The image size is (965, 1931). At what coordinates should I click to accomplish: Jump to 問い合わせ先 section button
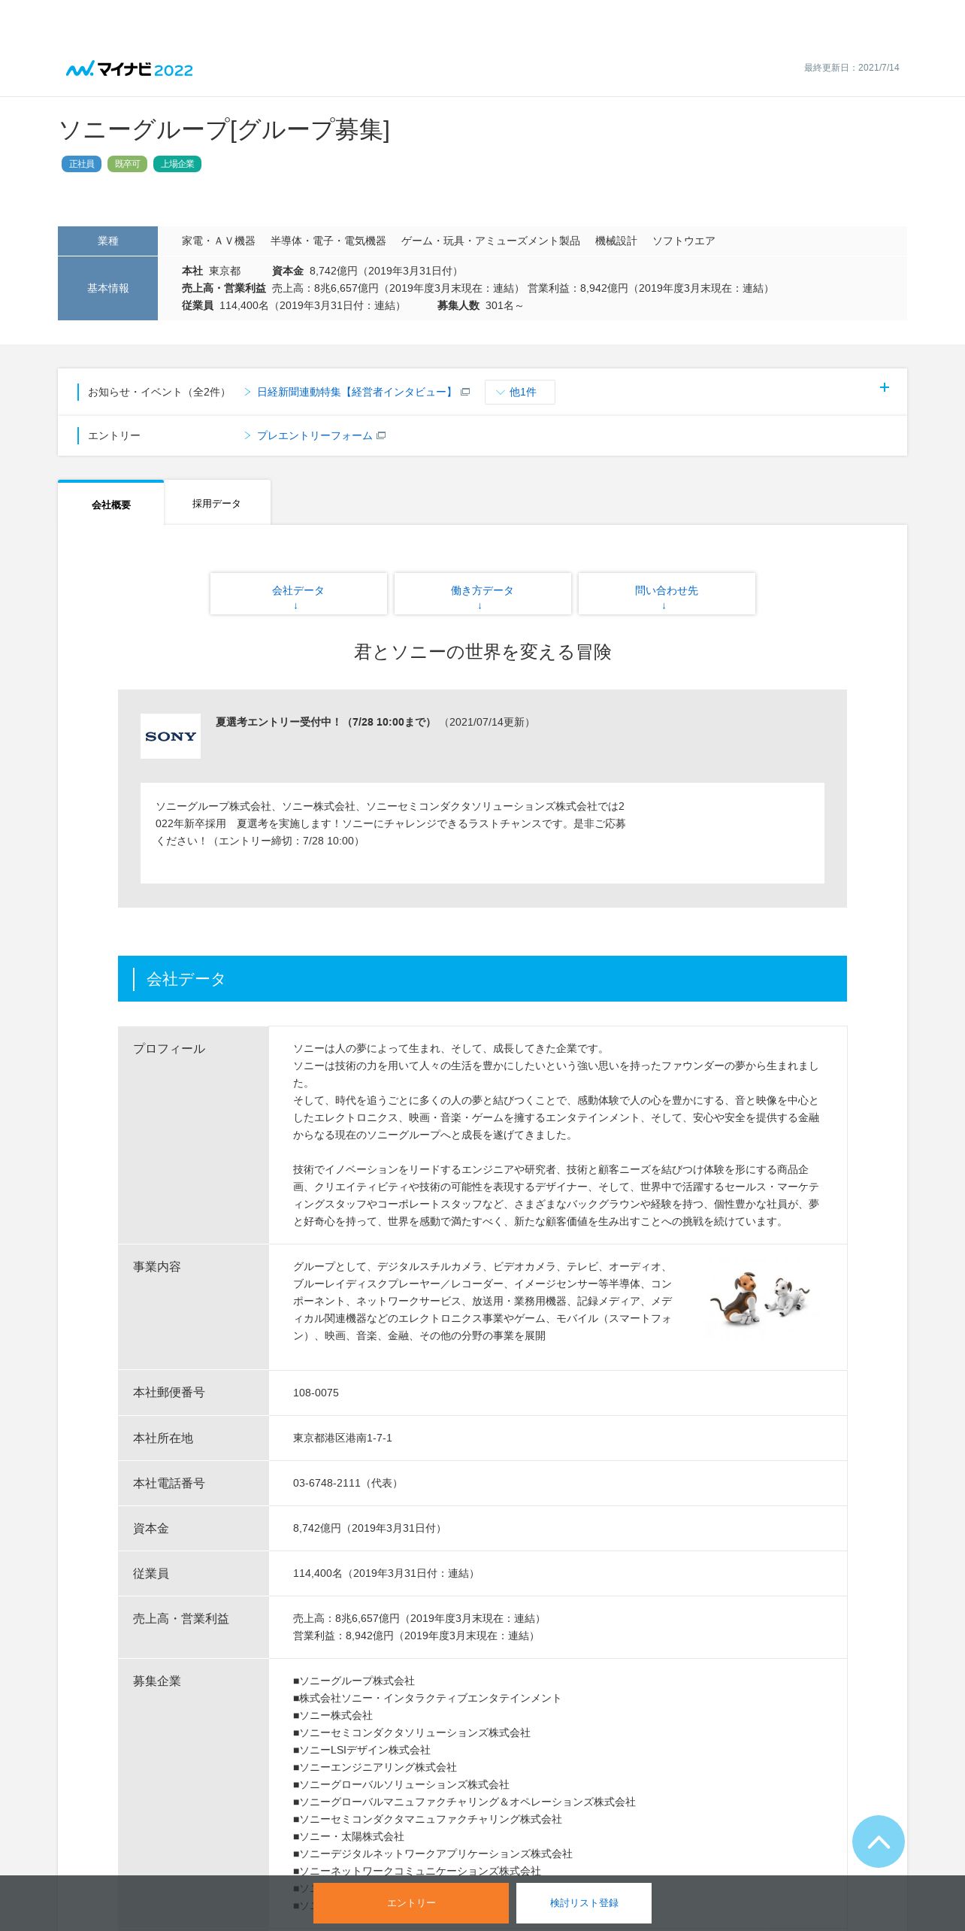(667, 594)
